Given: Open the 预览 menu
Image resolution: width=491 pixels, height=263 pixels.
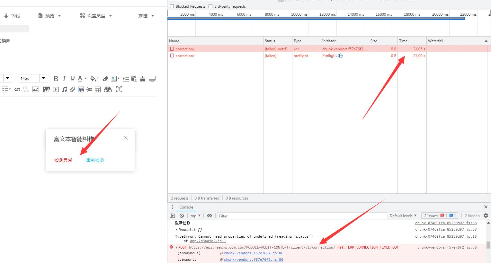Looking at the screenshot, I should coord(50,16).
